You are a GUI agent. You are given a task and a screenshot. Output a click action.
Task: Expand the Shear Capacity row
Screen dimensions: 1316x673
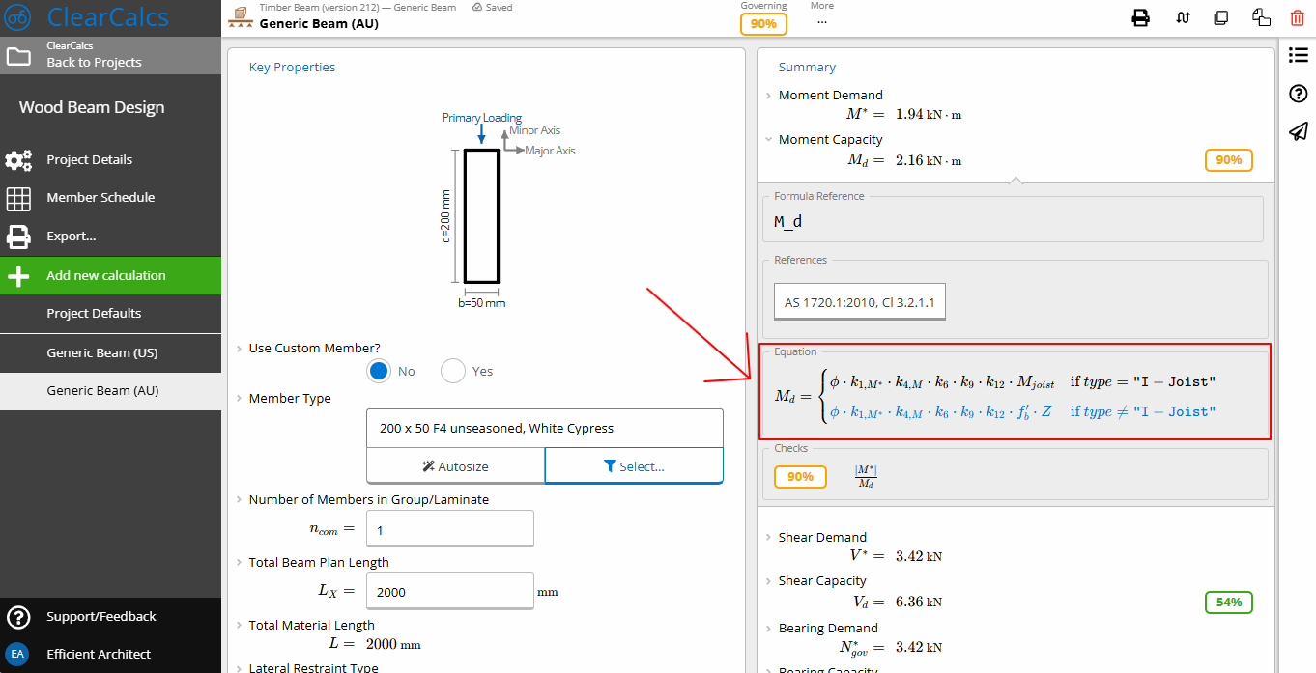coord(768,581)
